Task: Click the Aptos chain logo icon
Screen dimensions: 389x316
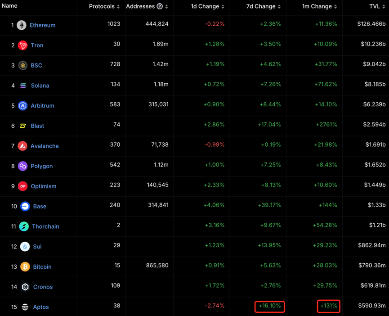Action: (x=25, y=307)
